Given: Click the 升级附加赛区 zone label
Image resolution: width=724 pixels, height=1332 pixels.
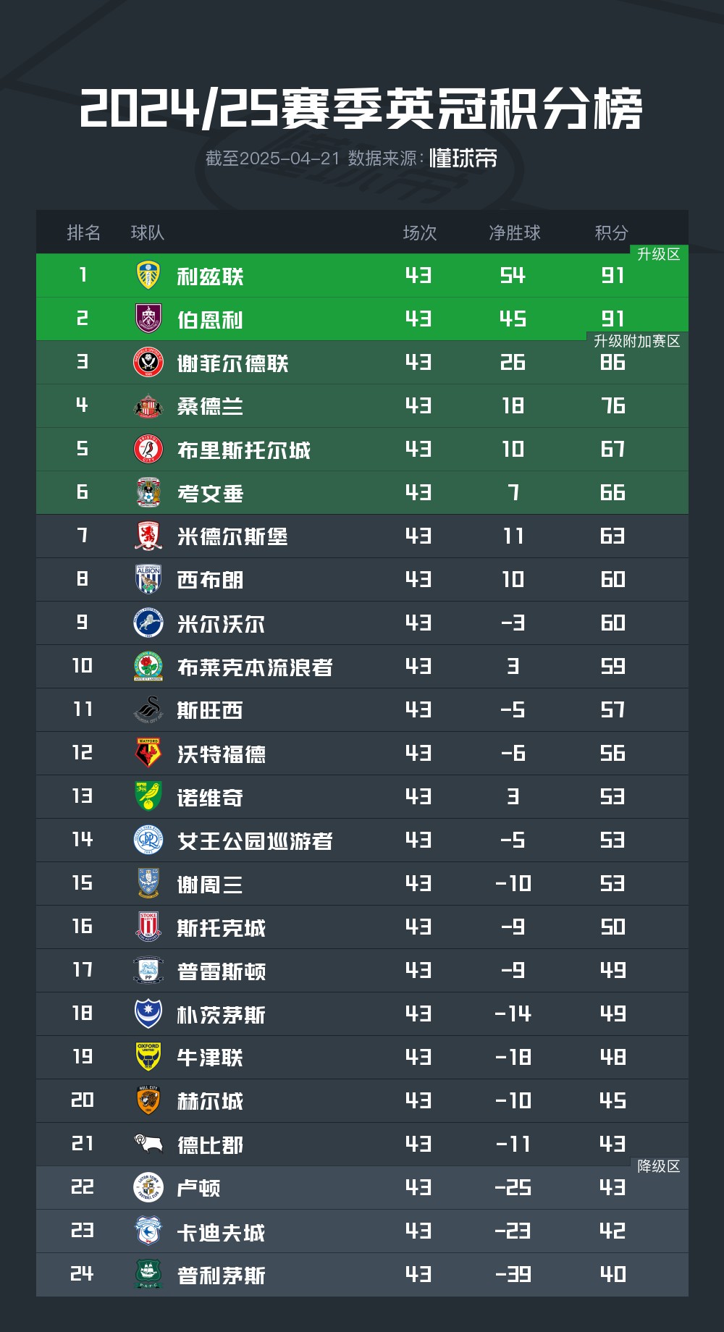Looking at the screenshot, I should point(637,341).
